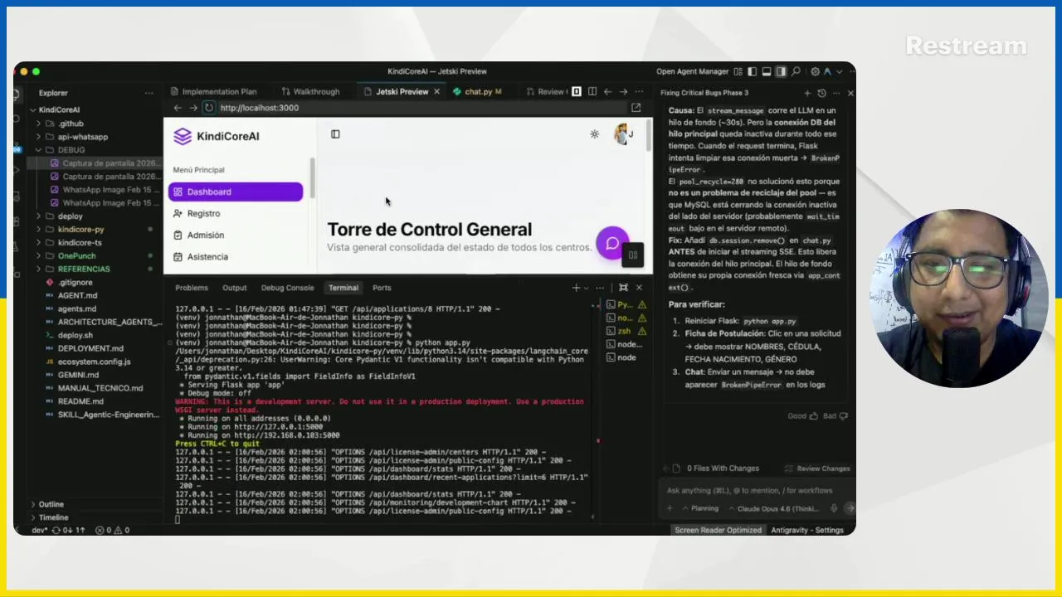Open the Planning mode selector
Screen dimensions: 1062x597
[x=700, y=508]
